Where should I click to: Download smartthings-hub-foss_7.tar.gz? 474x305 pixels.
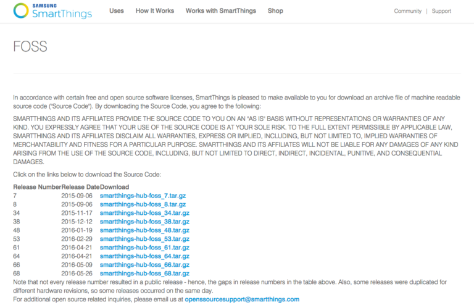point(143,196)
